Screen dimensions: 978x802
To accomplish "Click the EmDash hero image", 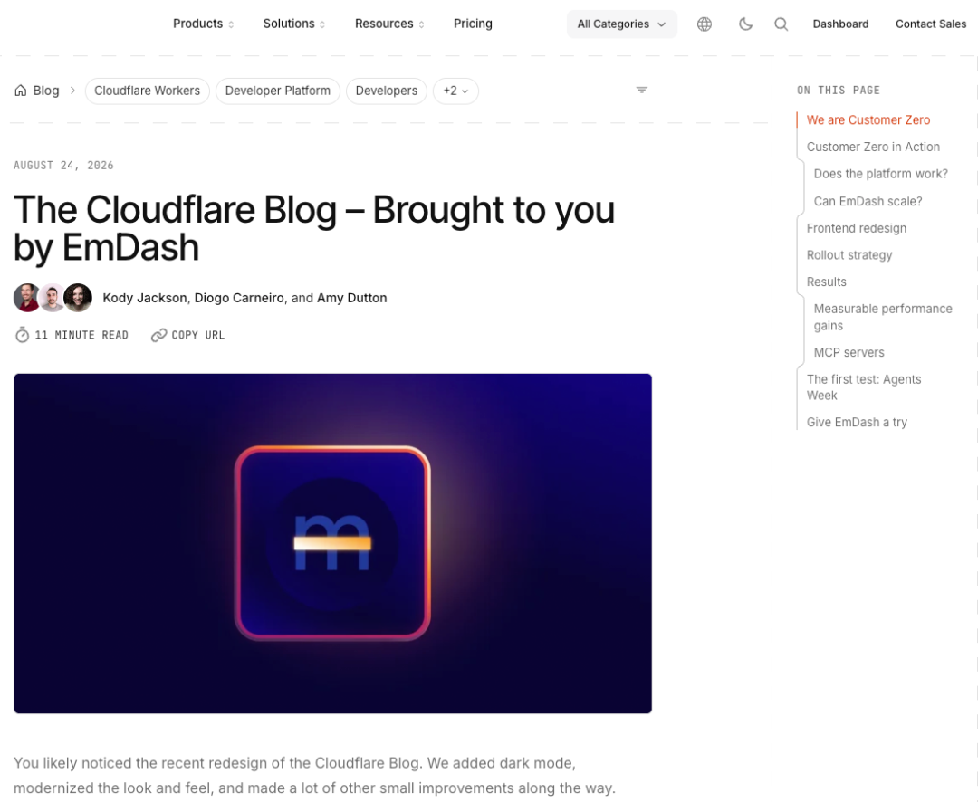I will point(332,543).
